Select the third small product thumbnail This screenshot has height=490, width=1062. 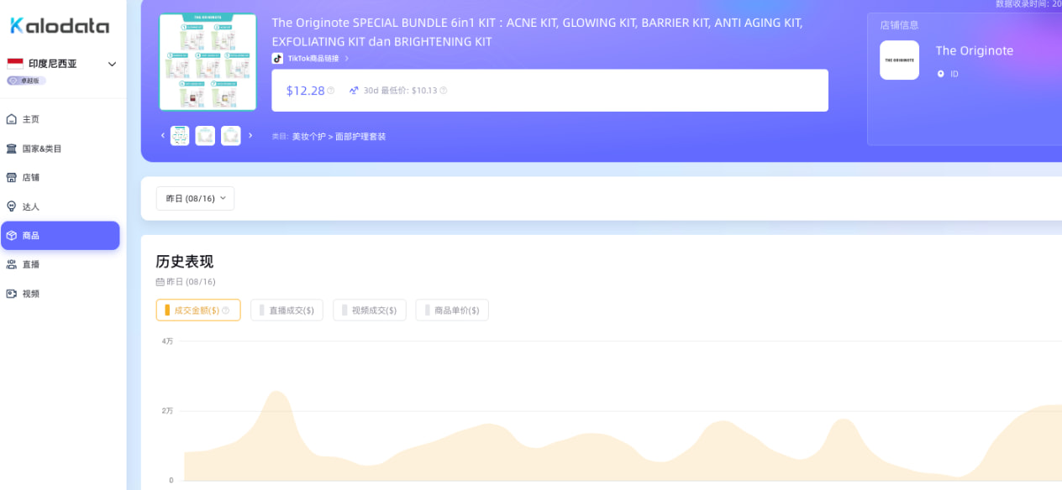231,136
